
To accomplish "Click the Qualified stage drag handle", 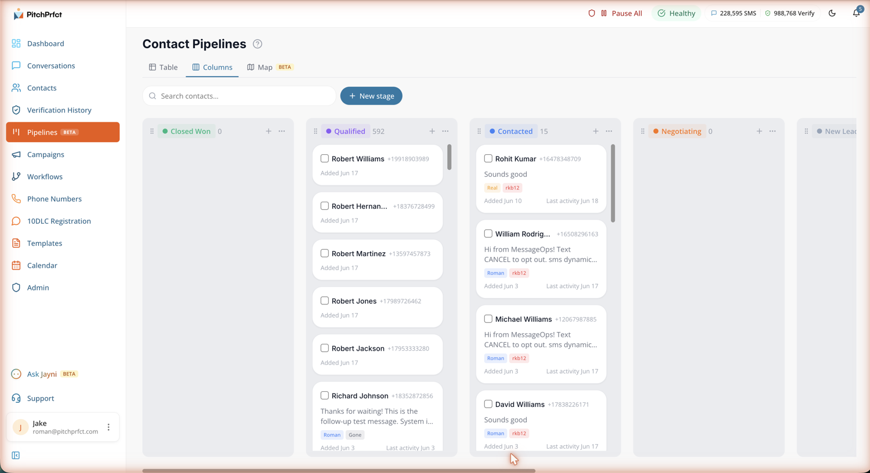I will tap(316, 132).
